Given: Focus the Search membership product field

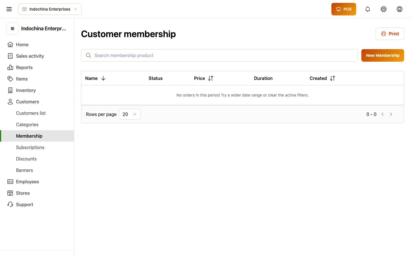Looking at the screenshot, I should pos(219,55).
